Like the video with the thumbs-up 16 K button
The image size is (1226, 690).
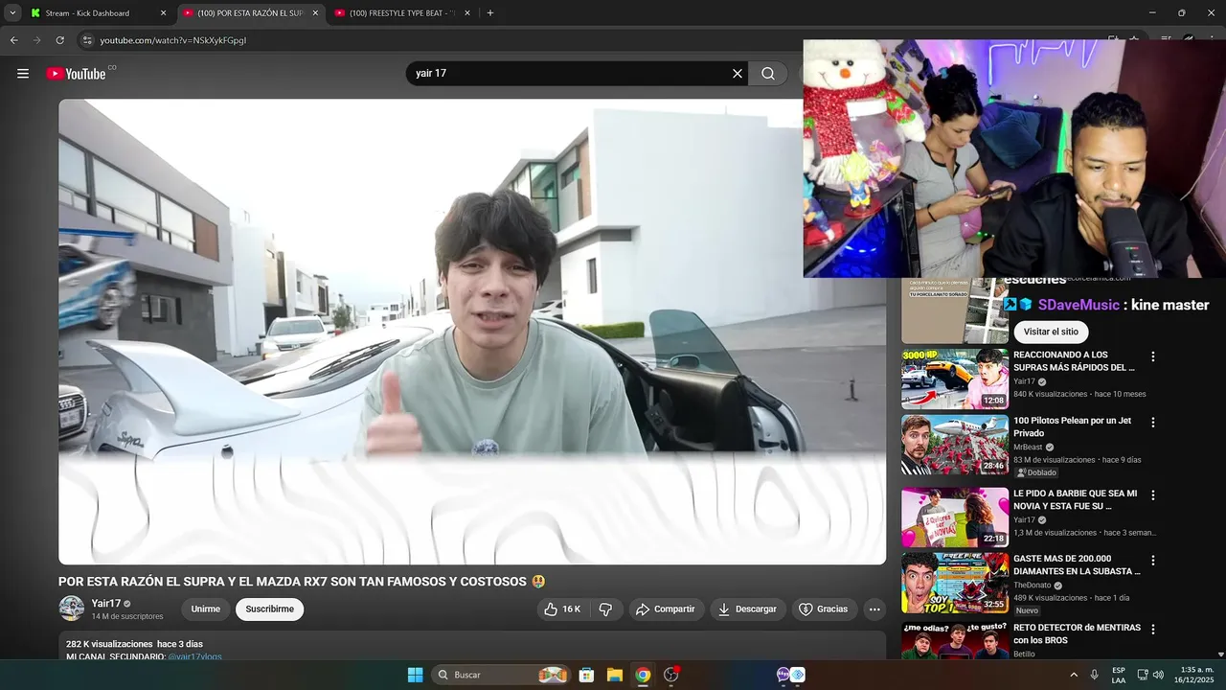[x=562, y=609]
